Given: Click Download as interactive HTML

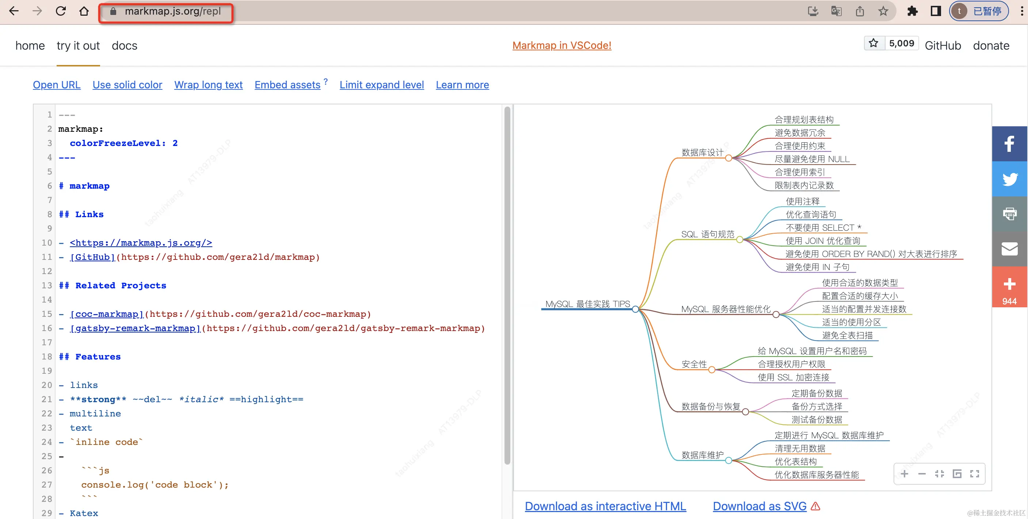Looking at the screenshot, I should click(x=605, y=506).
